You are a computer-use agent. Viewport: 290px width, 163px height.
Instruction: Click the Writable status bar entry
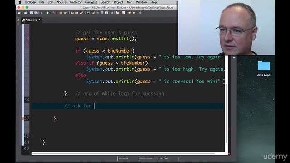click(123, 158)
